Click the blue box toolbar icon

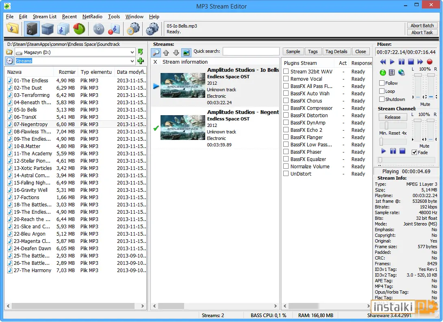coord(48,29)
